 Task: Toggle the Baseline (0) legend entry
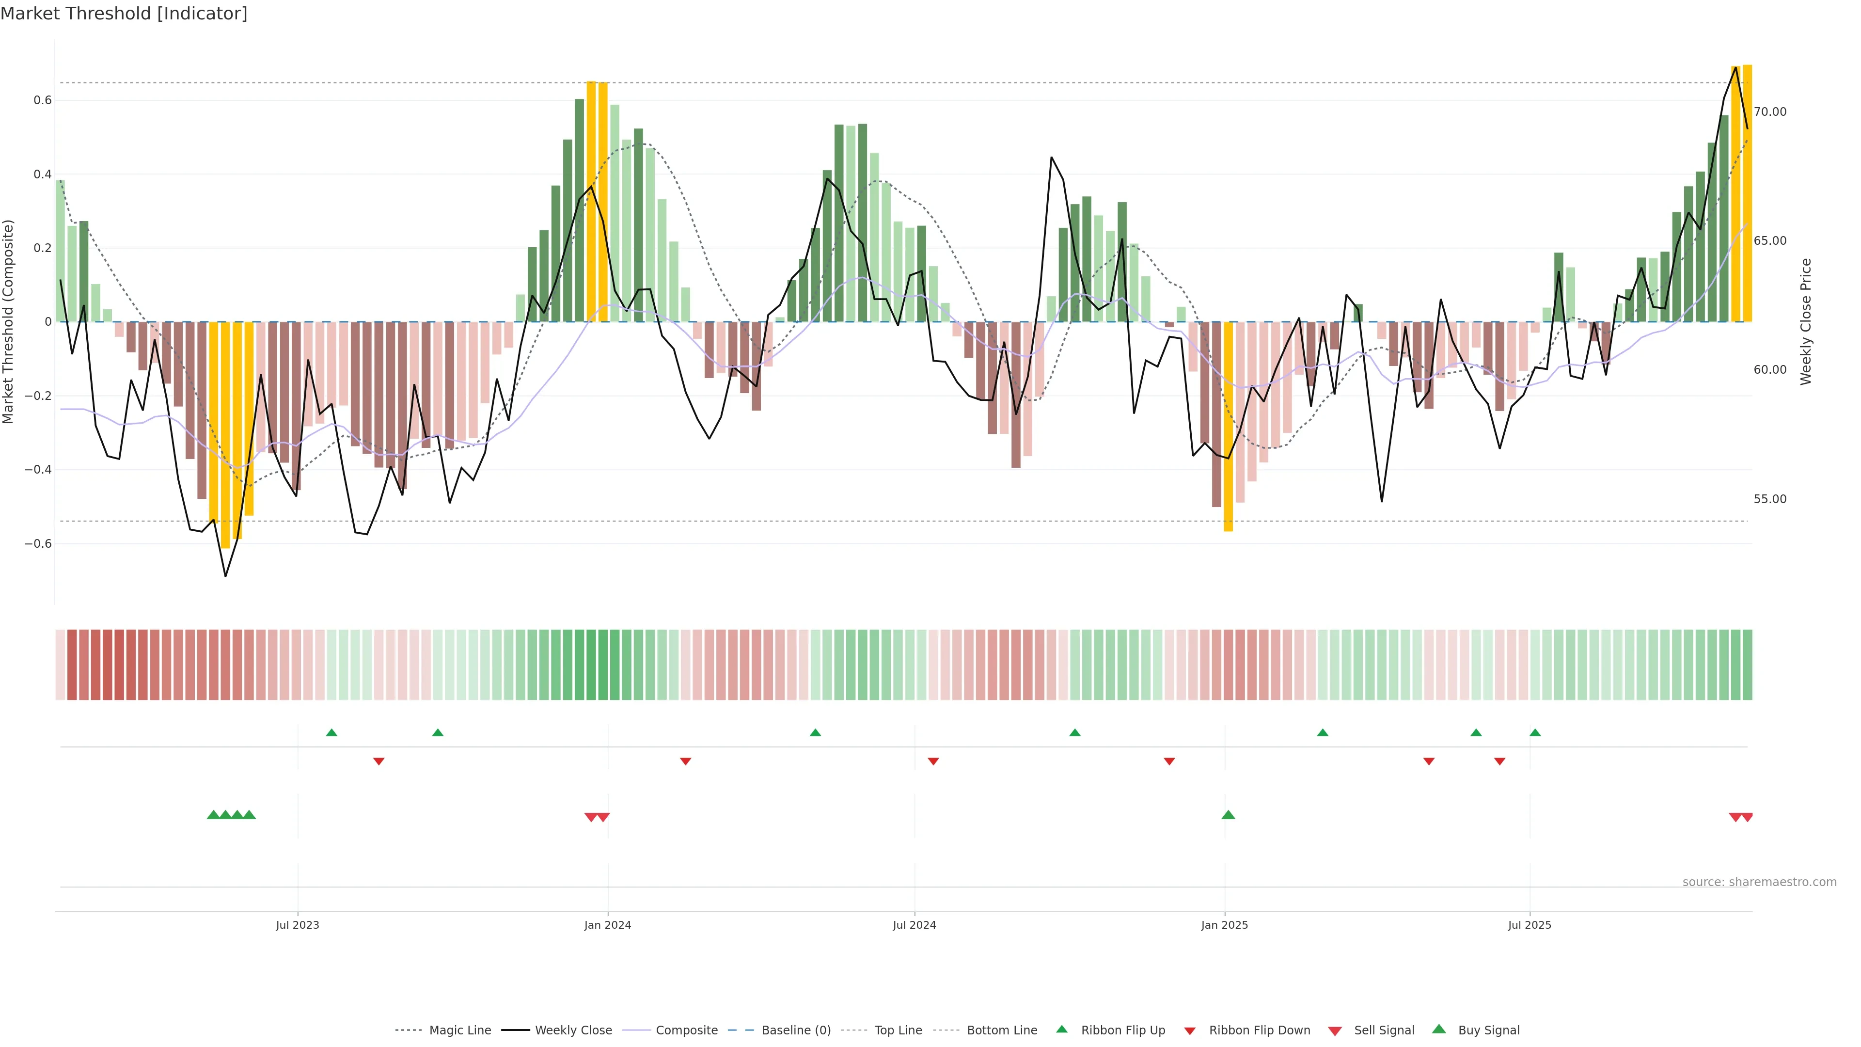click(x=796, y=1031)
